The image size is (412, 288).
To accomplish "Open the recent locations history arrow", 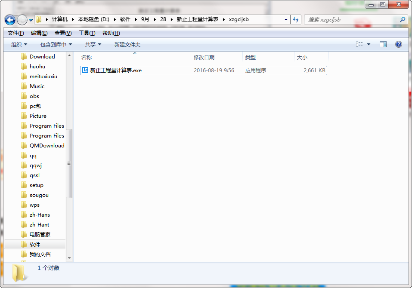I will click(x=31, y=20).
